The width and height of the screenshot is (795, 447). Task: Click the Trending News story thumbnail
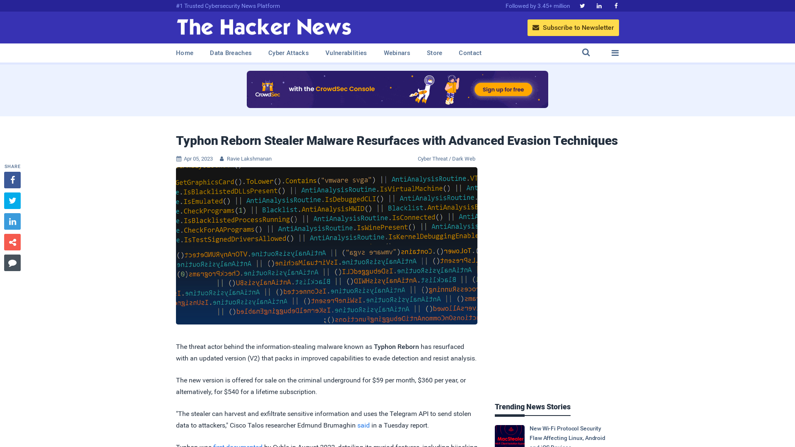[x=509, y=435]
